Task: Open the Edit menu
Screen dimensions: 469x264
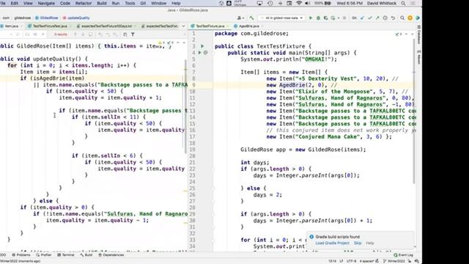Action: [15, 3]
